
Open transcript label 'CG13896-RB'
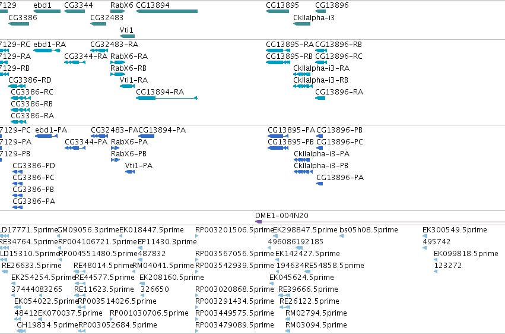(x=338, y=45)
